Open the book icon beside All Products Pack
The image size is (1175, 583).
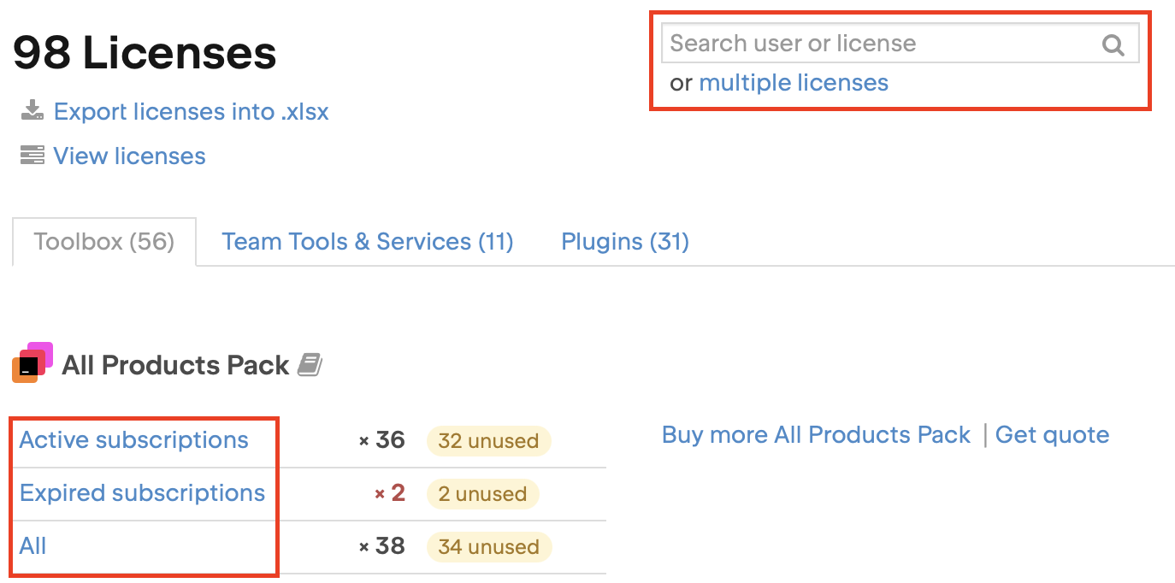(x=310, y=366)
